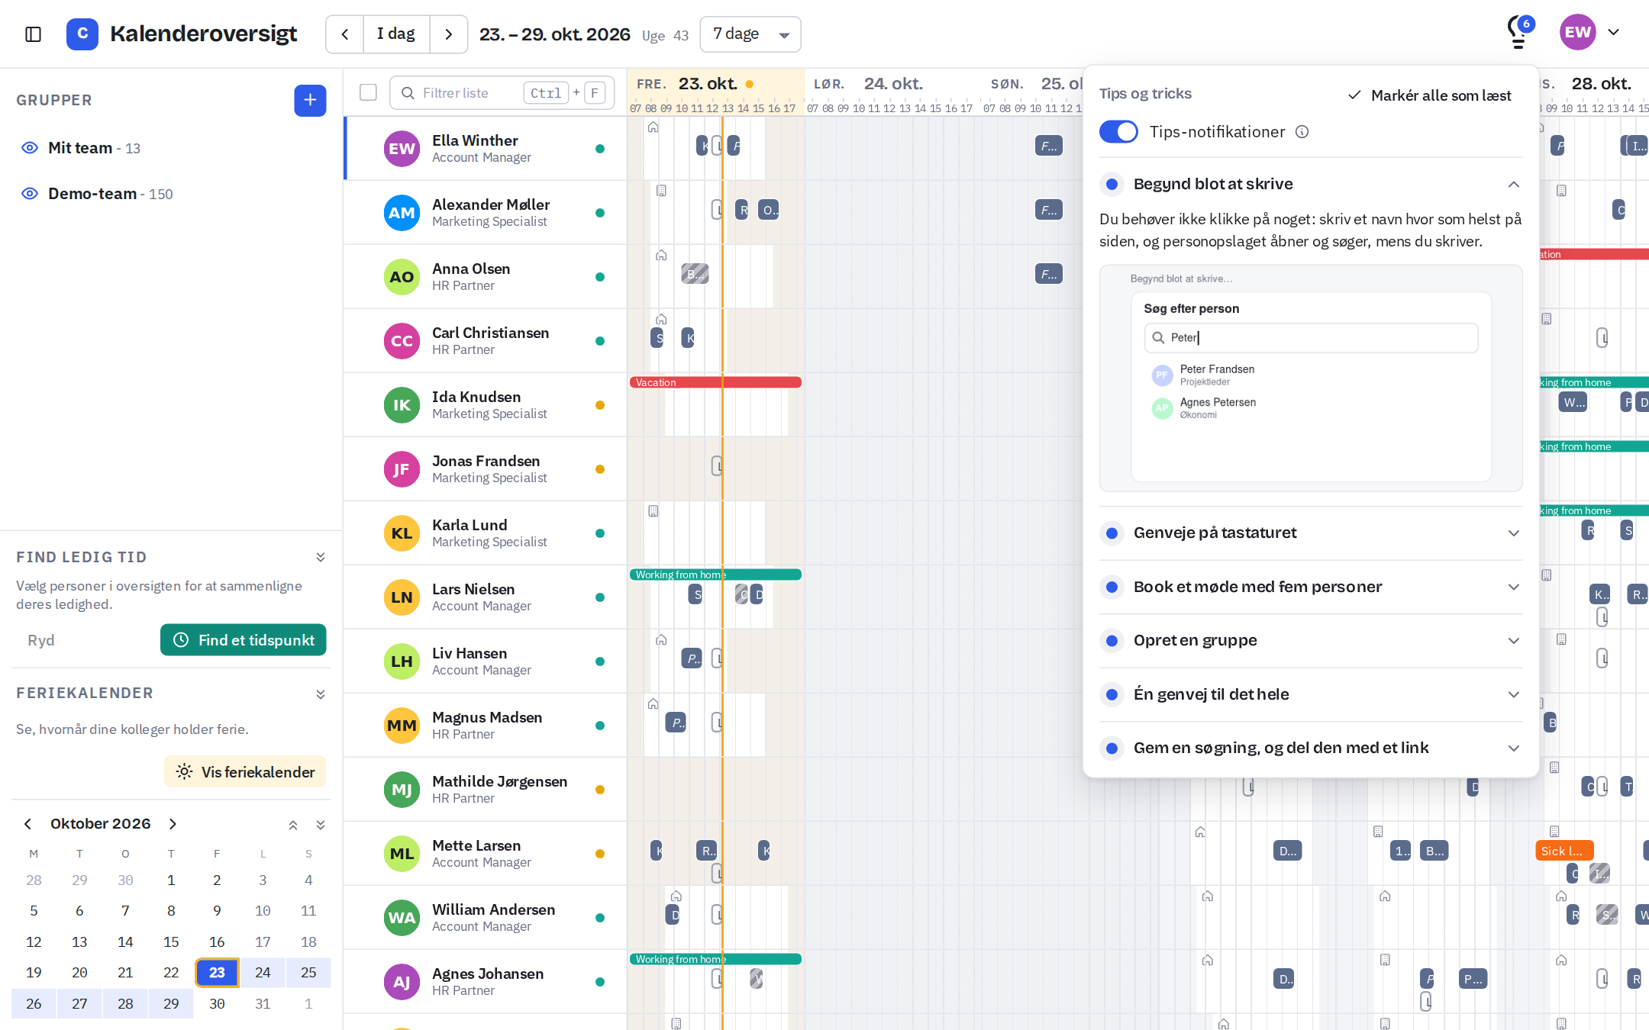Expand Book et møde med fem personer
The width and height of the screenshot is (1649, 1030).
coord(1311,587)
